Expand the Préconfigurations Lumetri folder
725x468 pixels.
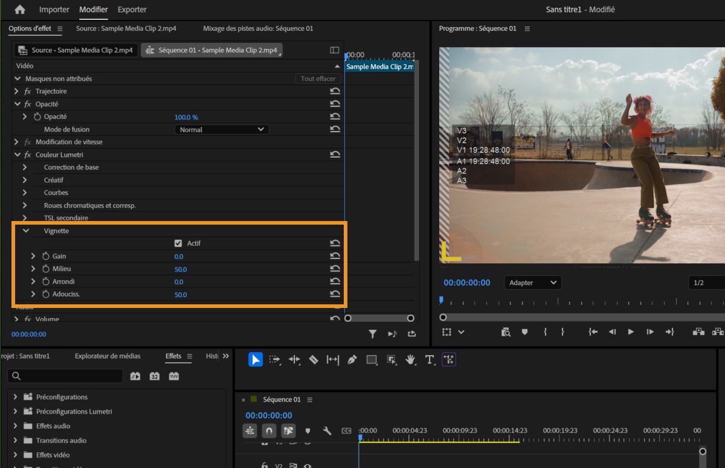[x=16, y=411]
